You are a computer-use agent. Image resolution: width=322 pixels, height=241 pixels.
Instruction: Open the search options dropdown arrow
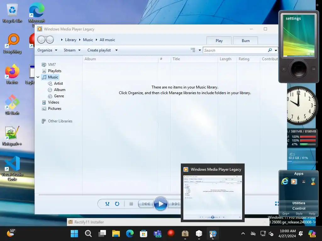coord(276,50)
